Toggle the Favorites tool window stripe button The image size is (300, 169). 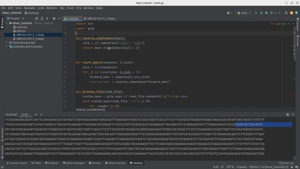coord(2,152)
